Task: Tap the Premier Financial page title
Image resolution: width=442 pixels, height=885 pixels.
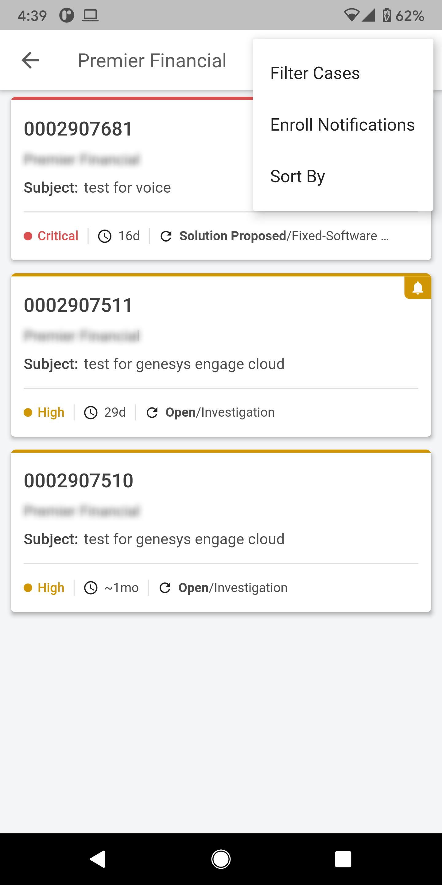Action: click(x=152, y=61)
